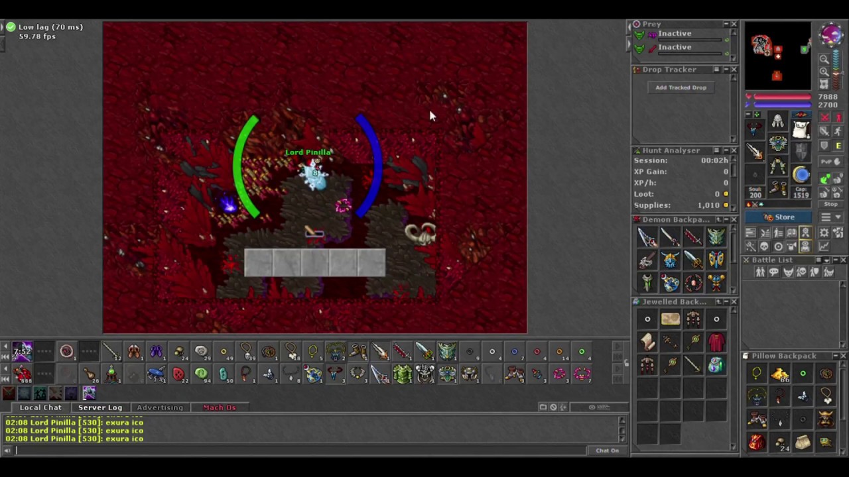Image resolution: width=849 pixels, height=477 pixels.
Task: Toggle secure mode green fist icon
Action: tap(824, 178)
